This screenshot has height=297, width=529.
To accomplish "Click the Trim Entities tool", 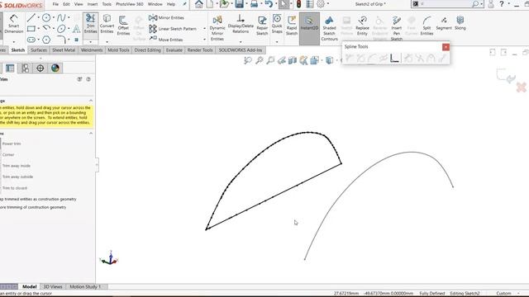I will point(90,24).
